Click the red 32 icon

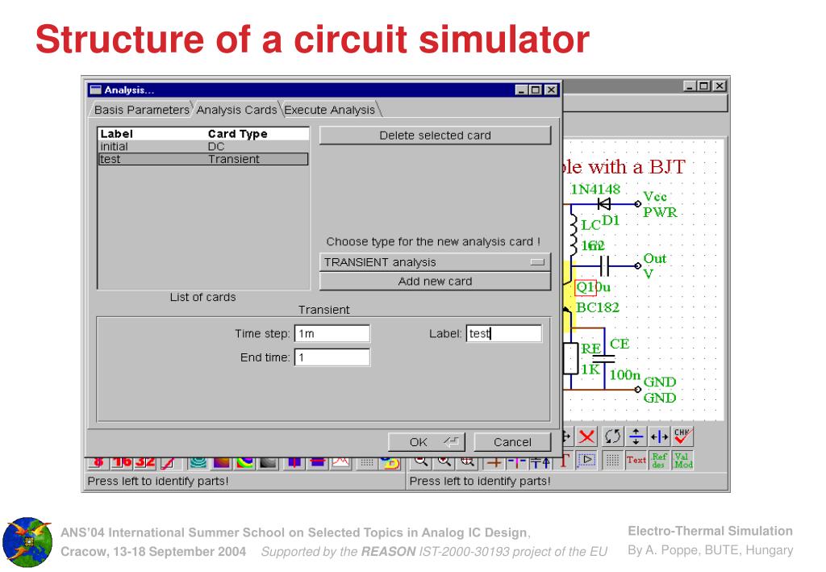pyautogui.click(x=145, y=462)
